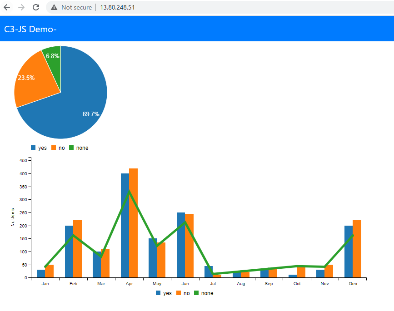Click the '23.5%' pie label
The image size is (394, 311).
[26, 78]
